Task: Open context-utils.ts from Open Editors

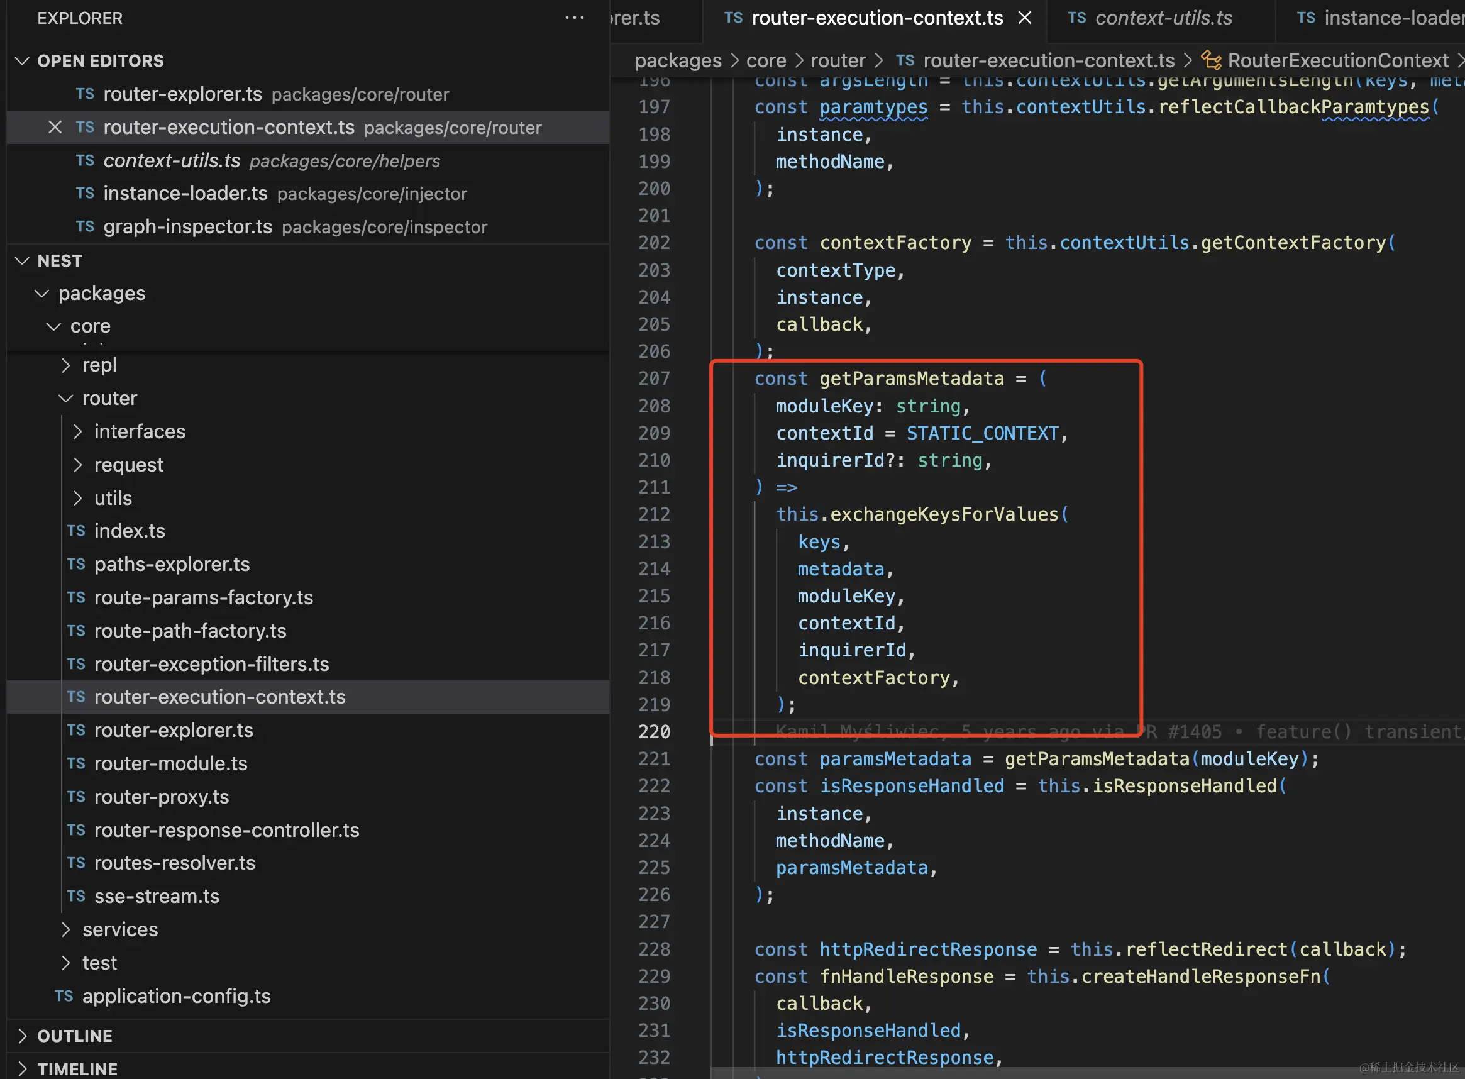Action: tap(307, 161)
